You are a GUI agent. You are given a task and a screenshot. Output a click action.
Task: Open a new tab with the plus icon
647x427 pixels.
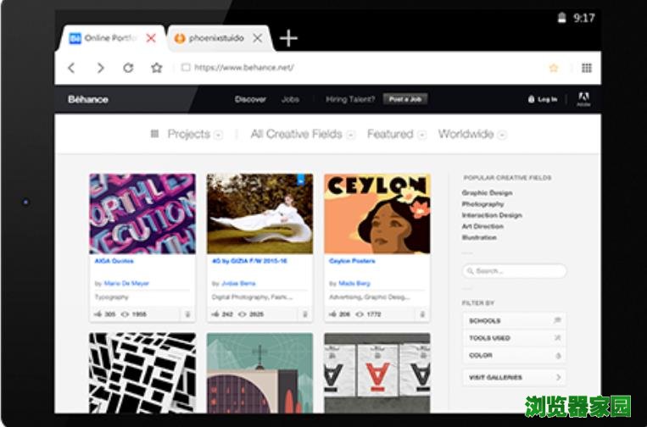pos(288,38)
